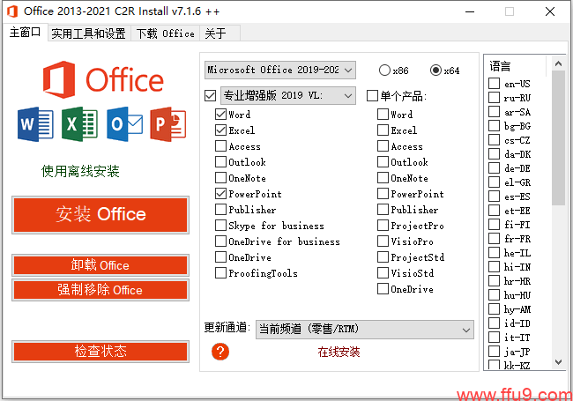Image resolution: width=573 pixels, height=401 pixels.
Task: Check OneNote in the suite list
Action: click(x=220, y=178)
